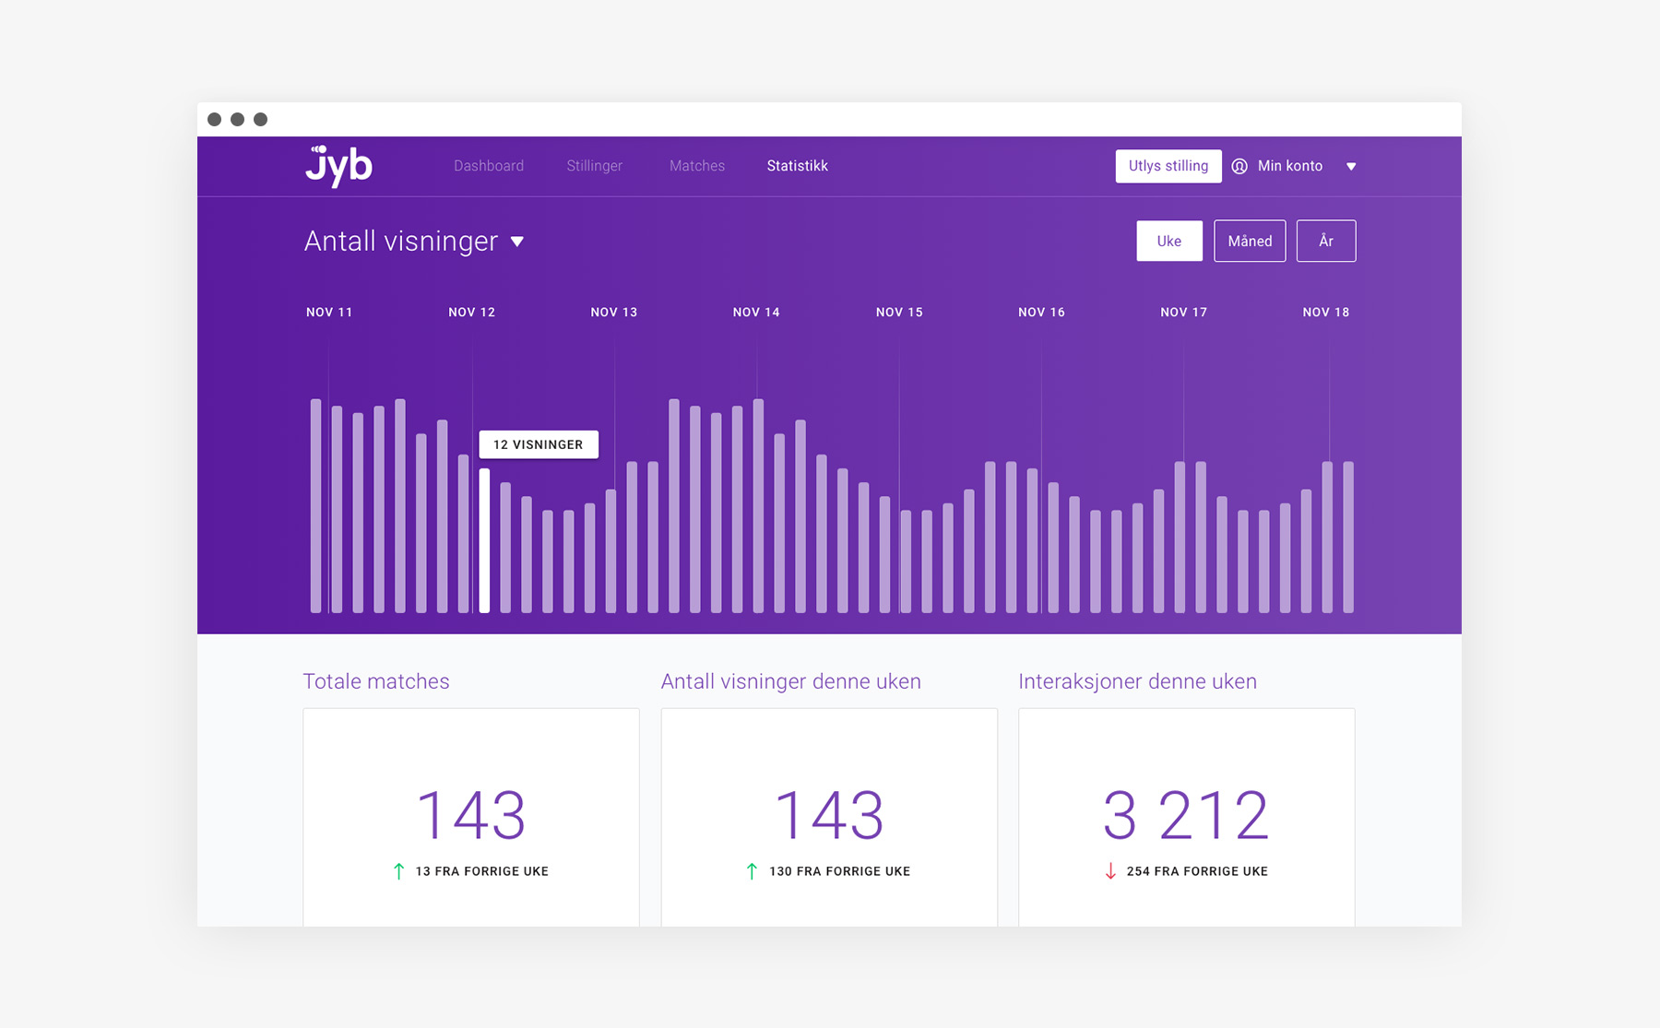Screen dimensions: 1660x1028
Task: Expand the Min konto dropdown arrow
Action: pos(1351,167)
